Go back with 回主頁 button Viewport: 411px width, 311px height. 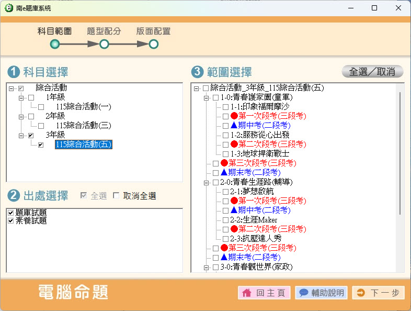(264, 293)
